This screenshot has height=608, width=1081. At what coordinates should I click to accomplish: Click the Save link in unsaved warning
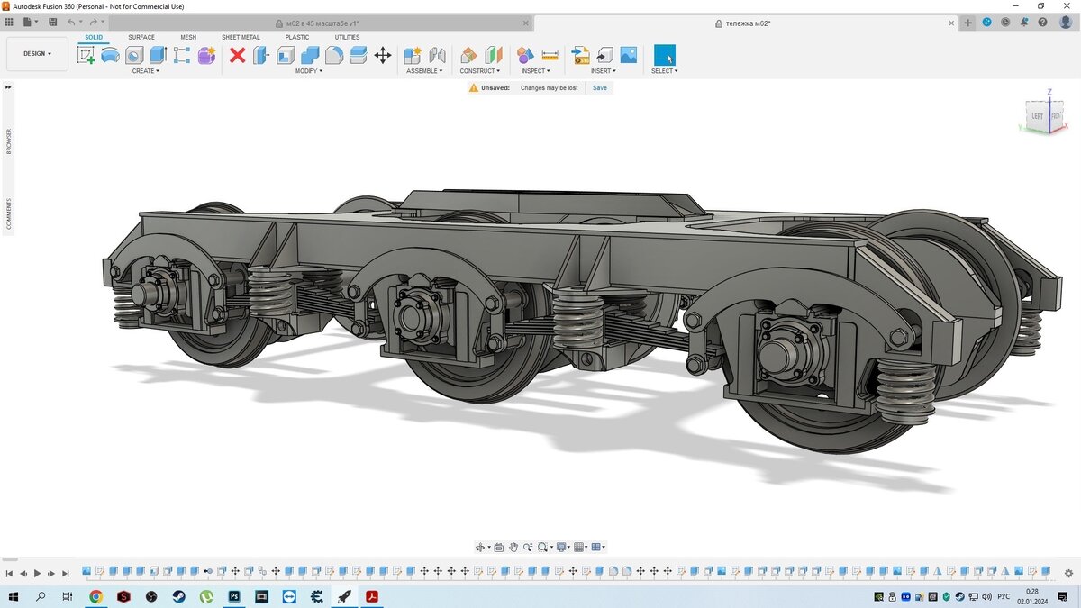pos(599,88)
